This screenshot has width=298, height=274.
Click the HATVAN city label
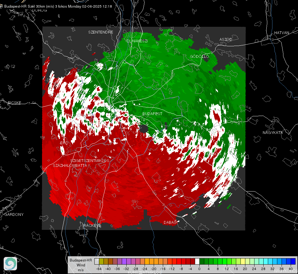pos(282,33)
